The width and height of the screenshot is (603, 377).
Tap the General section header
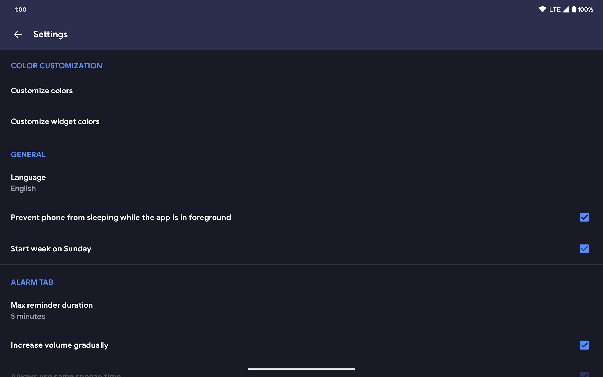28,154
